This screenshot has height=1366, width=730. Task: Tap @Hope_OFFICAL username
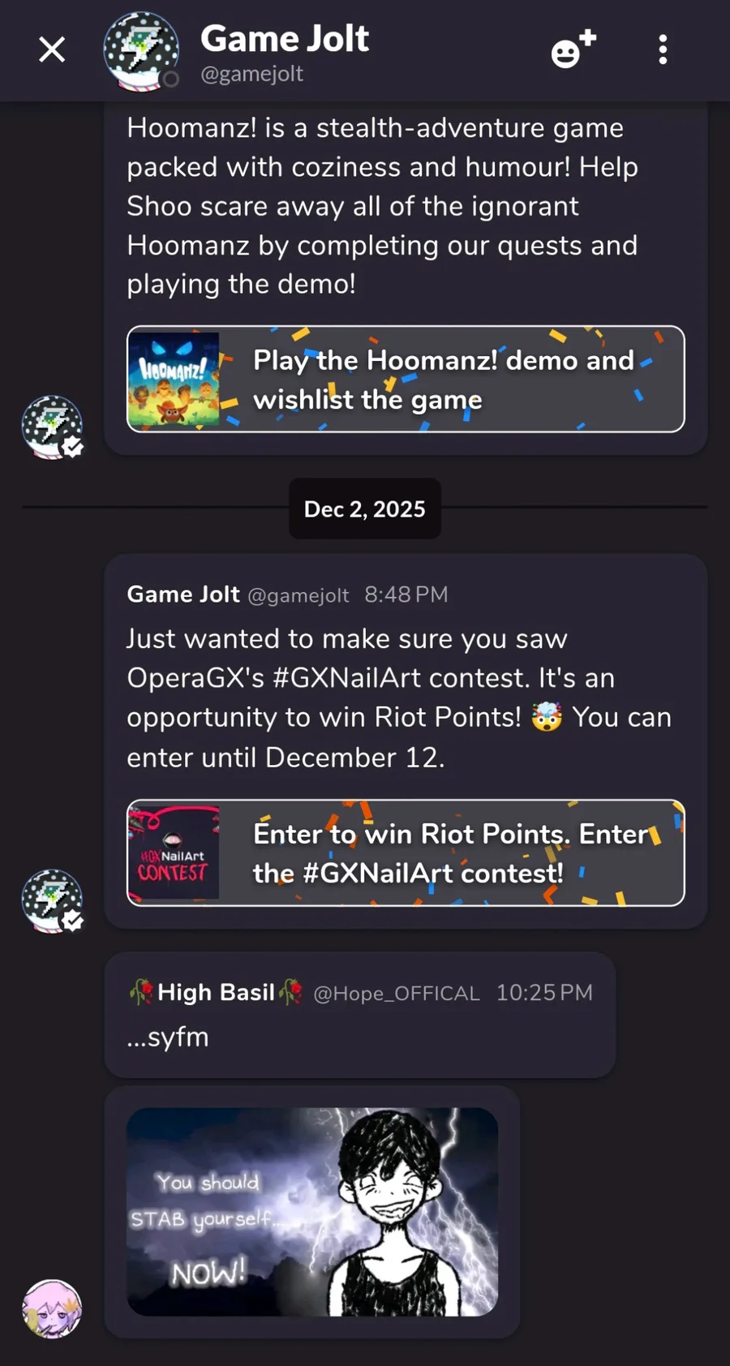(x=397, y=993)
